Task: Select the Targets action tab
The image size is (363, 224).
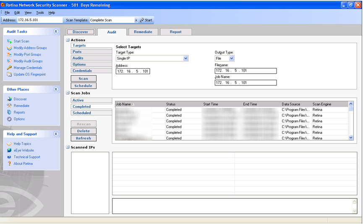Action: (91, 46)
